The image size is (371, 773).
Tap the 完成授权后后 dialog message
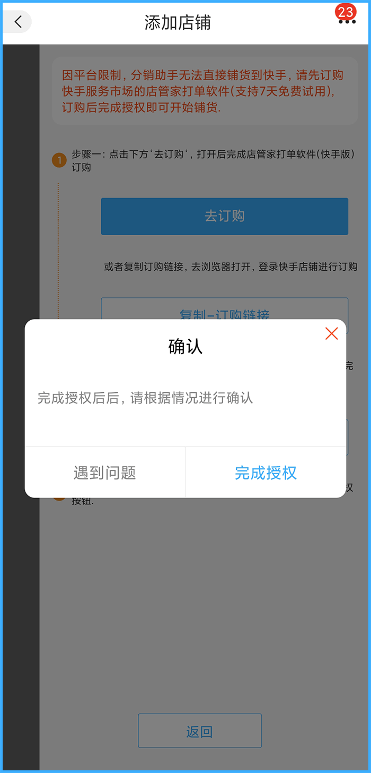(145, 398)
